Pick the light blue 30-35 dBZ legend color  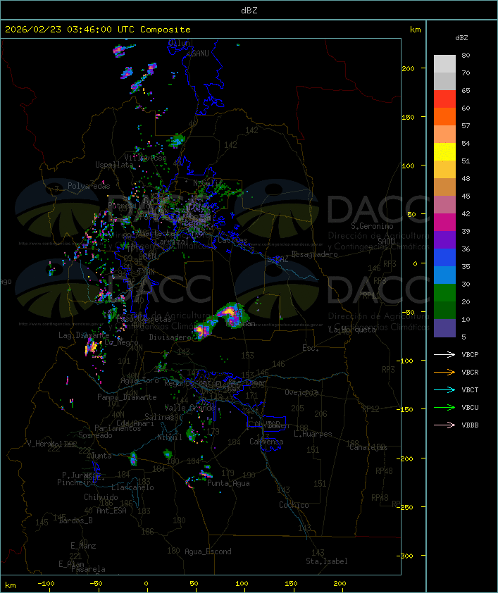444,275
